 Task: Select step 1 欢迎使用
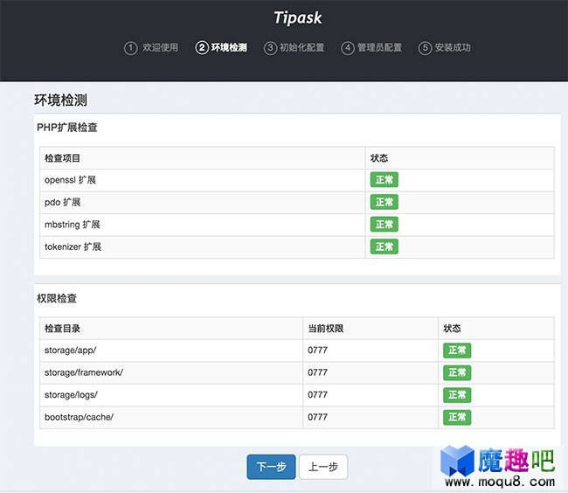coord(151,48)
